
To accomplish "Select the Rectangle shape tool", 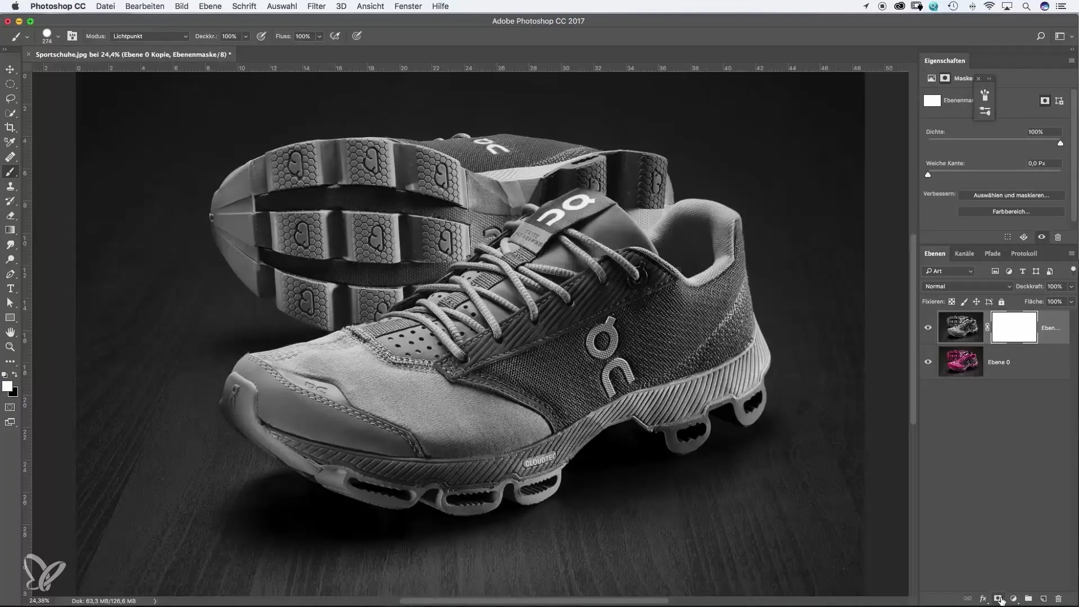I will [10, 318].
